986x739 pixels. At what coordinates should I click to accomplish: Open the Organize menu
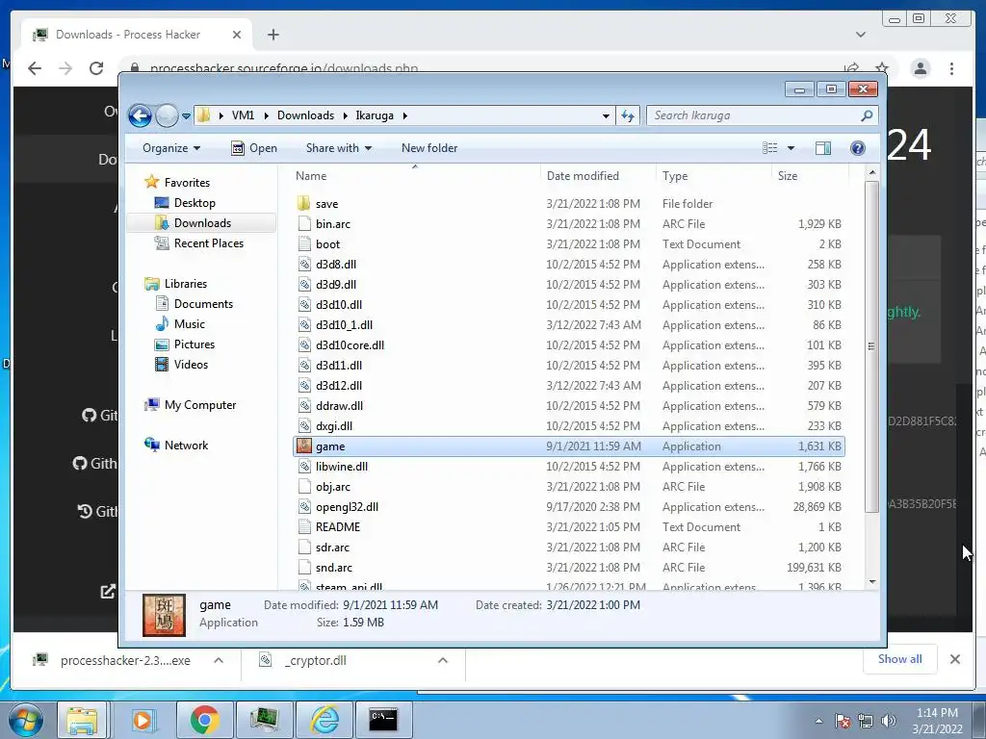coord(171,148)
